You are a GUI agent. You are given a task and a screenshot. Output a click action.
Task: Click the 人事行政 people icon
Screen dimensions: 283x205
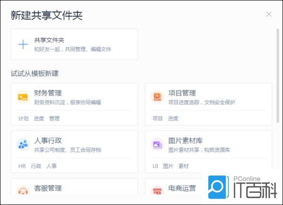tap(23, 145)
